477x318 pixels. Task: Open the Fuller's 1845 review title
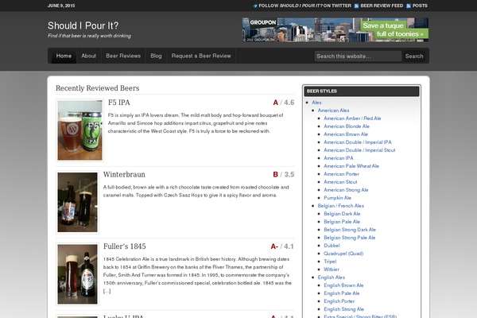[x=125, y=246]
